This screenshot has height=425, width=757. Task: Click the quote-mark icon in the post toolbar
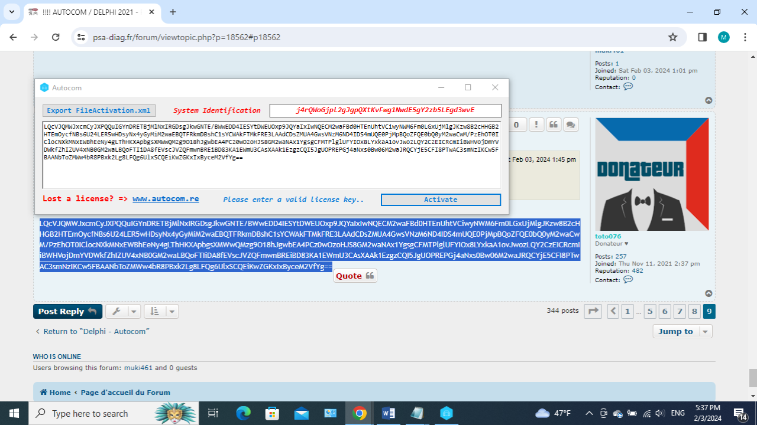point(554,125)
